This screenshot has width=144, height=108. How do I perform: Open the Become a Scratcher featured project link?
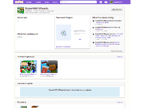click(63, 47)
